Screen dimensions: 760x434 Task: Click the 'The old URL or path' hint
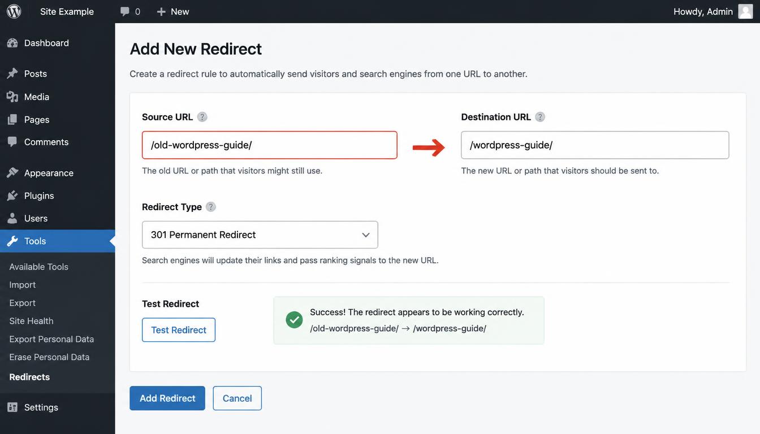(x=232, y=171)
